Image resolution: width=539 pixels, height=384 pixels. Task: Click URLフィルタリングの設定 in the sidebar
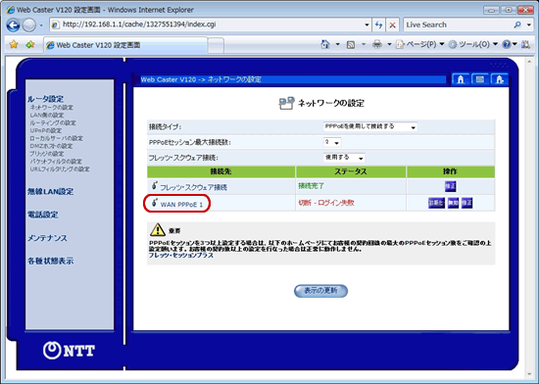point(60,169)
